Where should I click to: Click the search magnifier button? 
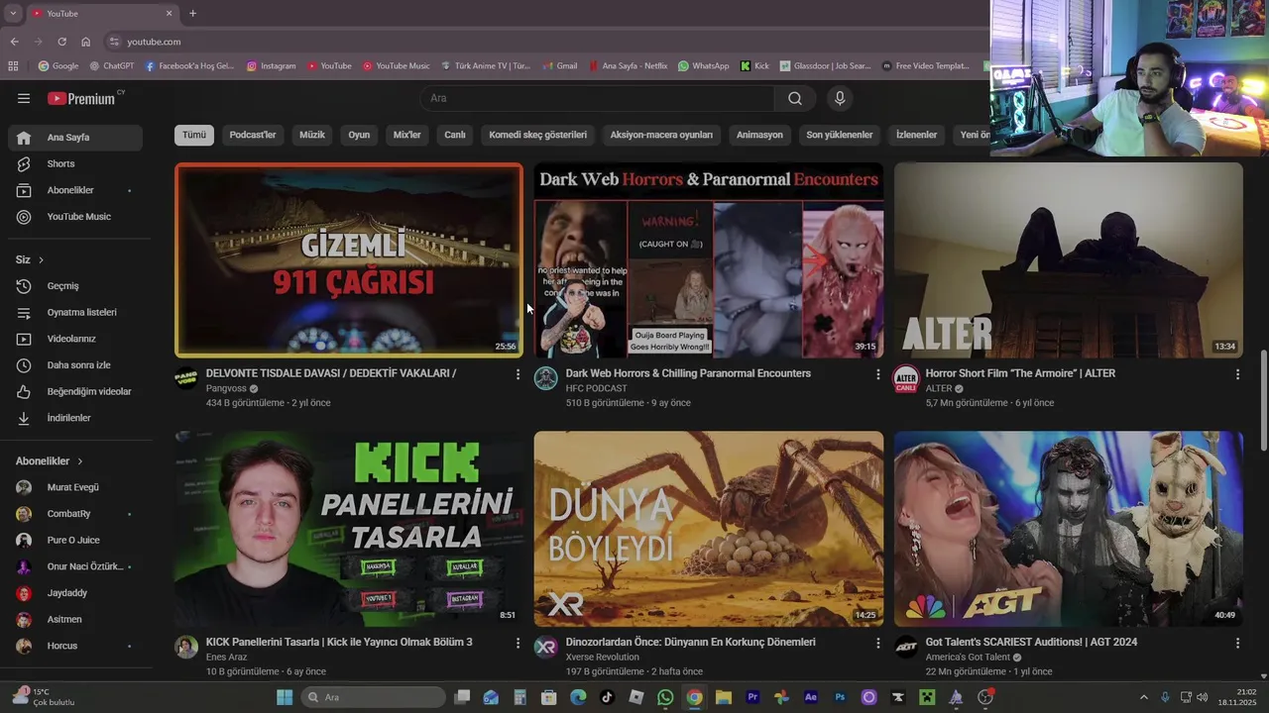pos(795,98)
